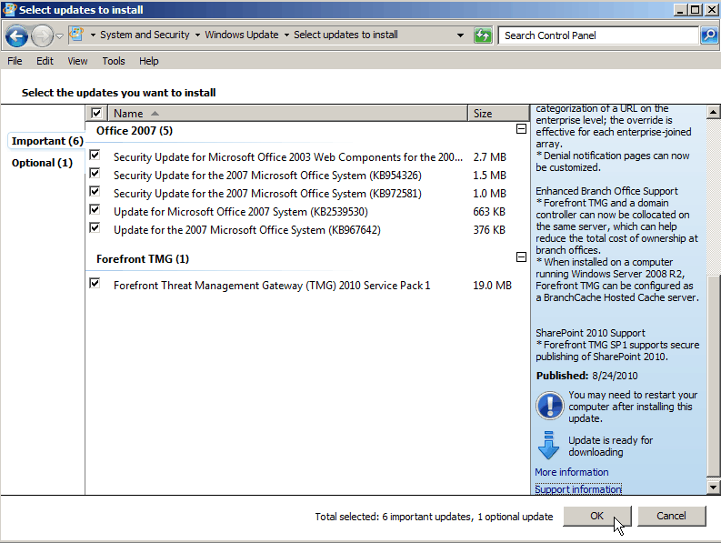721x543 pixels.
Task: Go to Windows Update breadcrumb
Action: point(242,35)
